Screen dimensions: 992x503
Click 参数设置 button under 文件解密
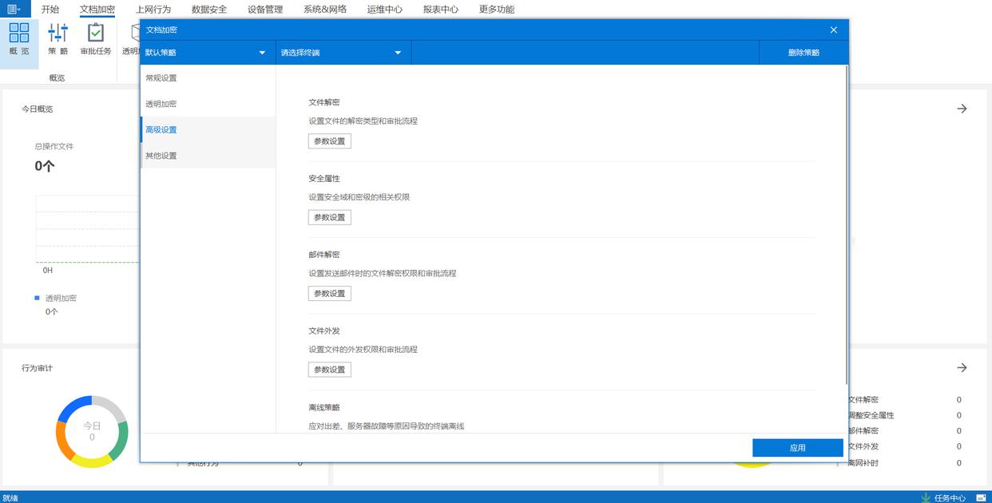click(329, 141)
